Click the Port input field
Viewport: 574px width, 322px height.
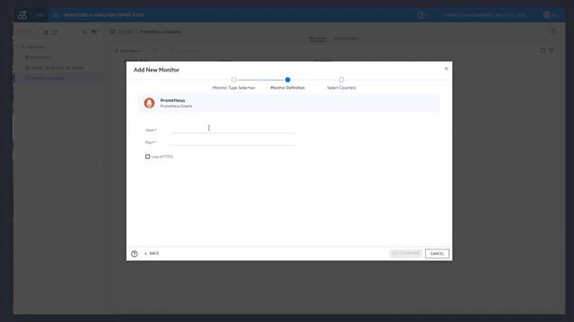pyautogui.click(x=233, y=141)
